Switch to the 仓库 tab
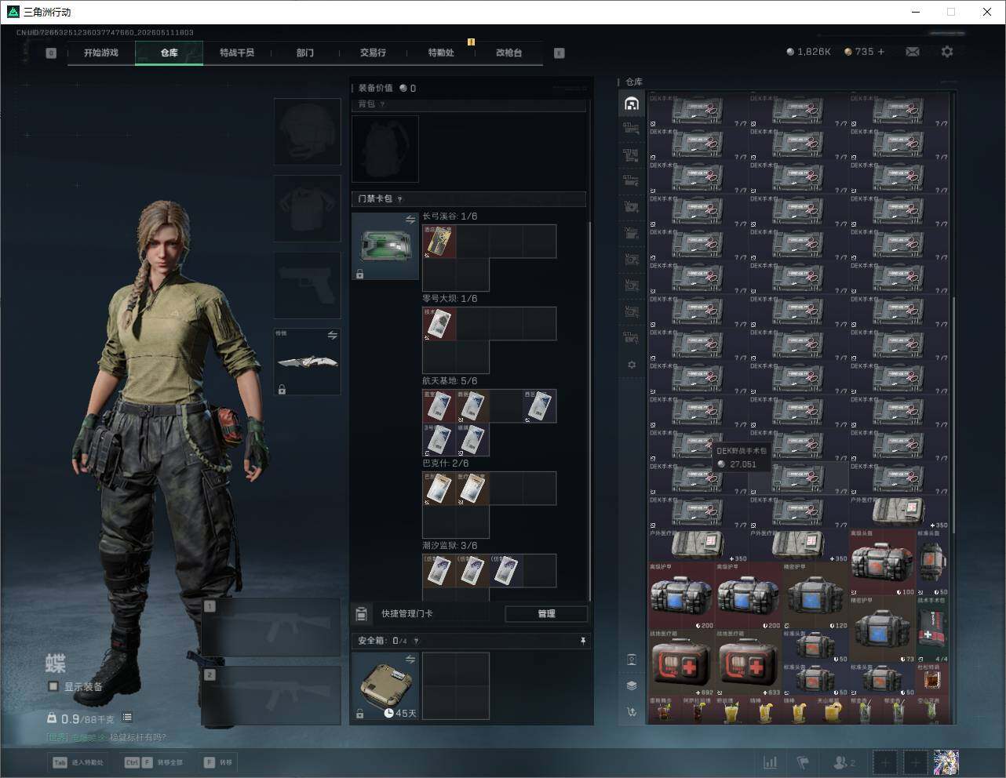Viewport: 1006px width, 778px height. (169, 53)
